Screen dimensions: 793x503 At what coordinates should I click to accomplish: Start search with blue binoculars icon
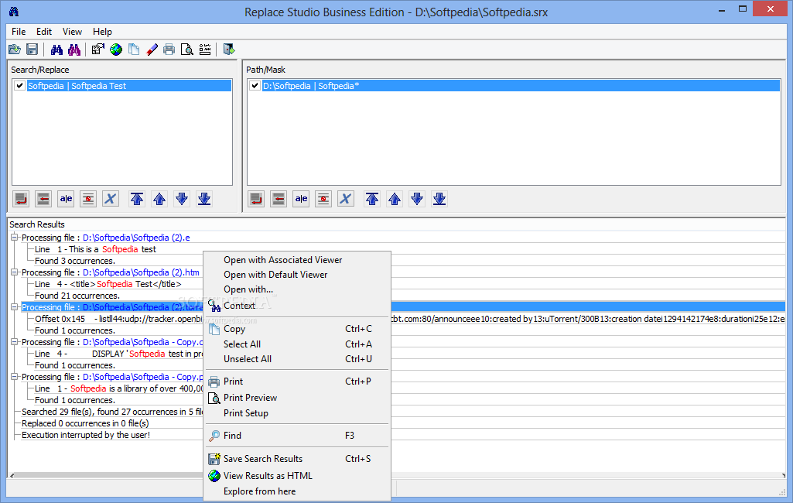click(56, 50)
